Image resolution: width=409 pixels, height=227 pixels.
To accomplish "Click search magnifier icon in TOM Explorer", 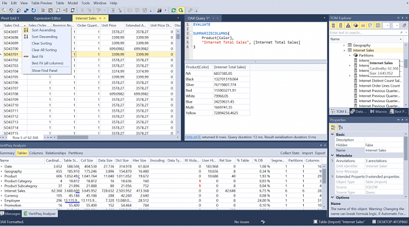I will (401, 33).
